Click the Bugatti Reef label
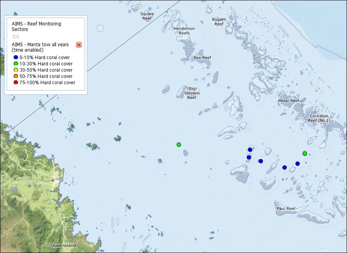347x253 pixels. pos(219,22)
